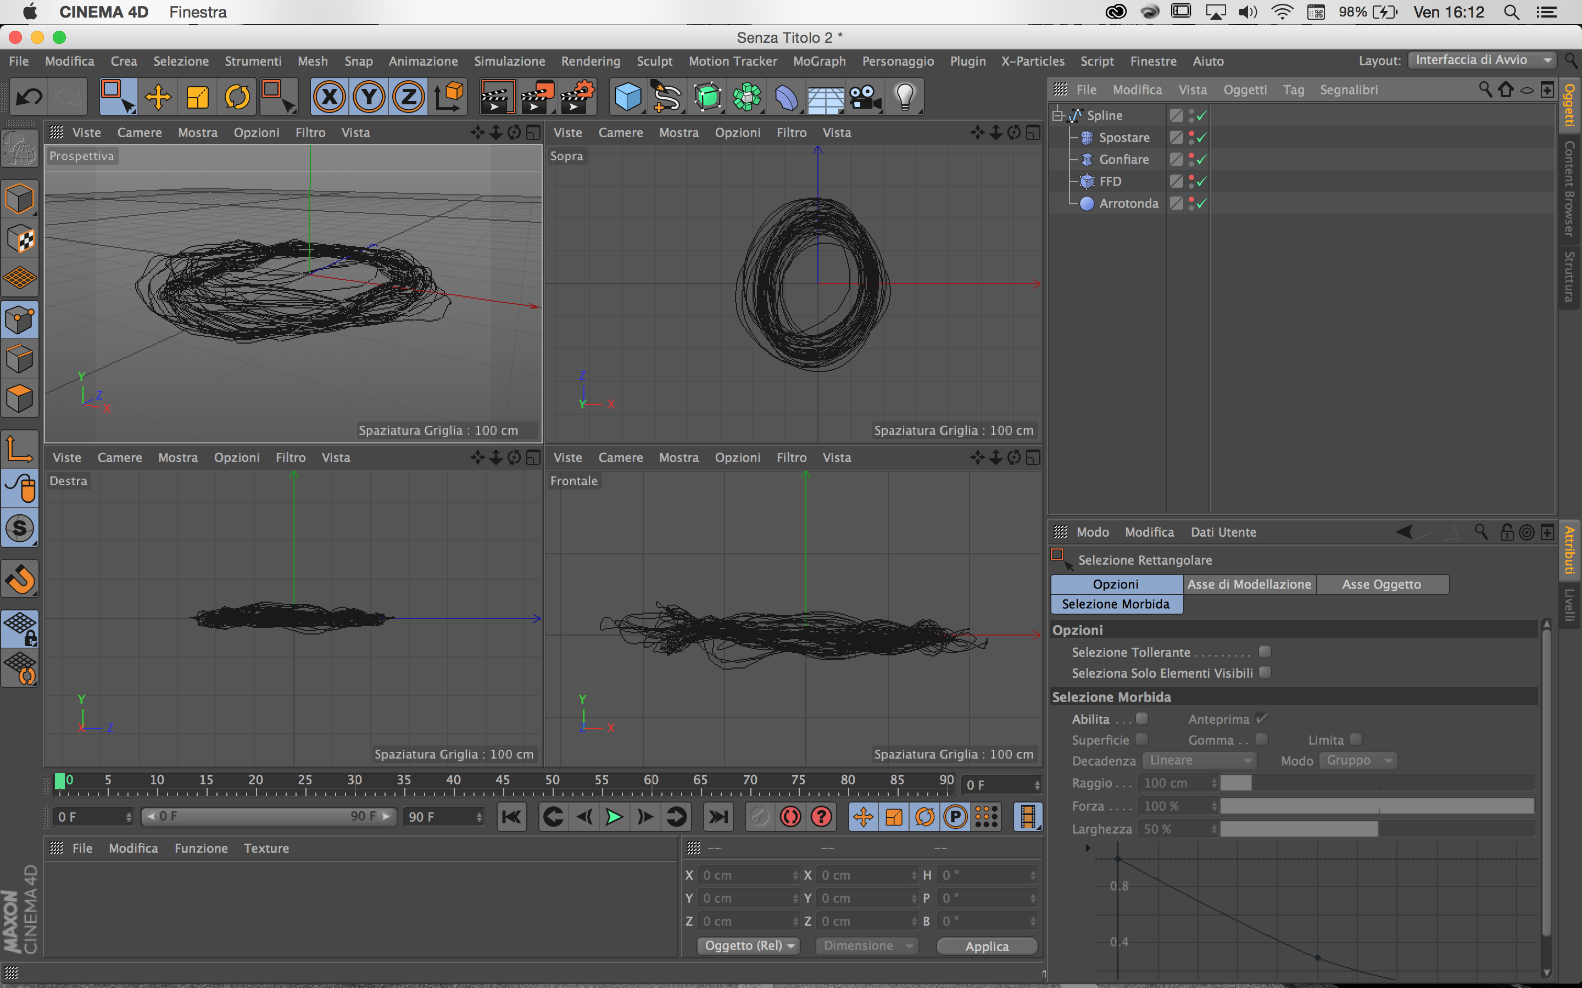Click the Cube primitive icon
Image resolution: width=1582 pixels, height=988 pixels.
click(627, 97)
